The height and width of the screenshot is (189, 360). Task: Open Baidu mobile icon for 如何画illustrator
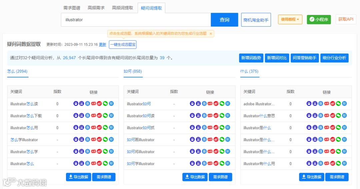(x=198, y=140)
